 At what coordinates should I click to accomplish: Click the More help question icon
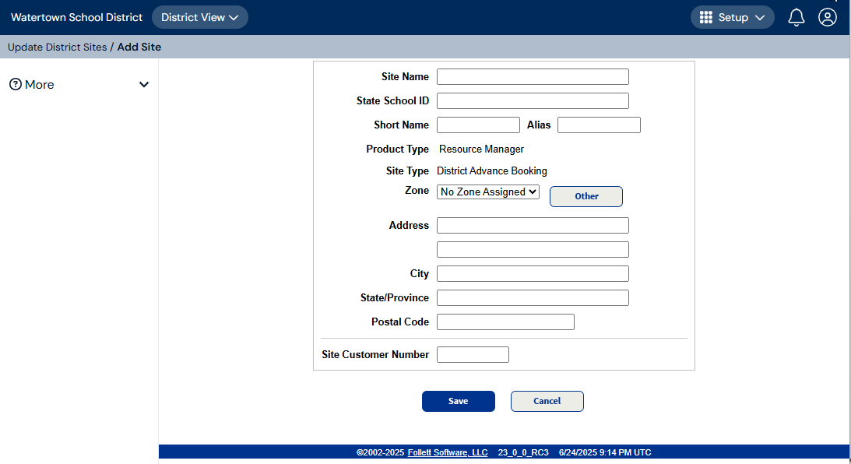(x=15, y=84)
